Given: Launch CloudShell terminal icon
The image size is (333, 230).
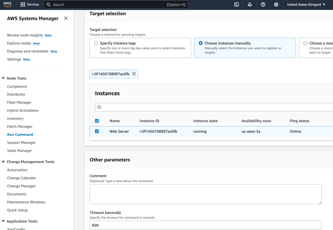Looking at the screenshot, I should (x=237, y=5).
